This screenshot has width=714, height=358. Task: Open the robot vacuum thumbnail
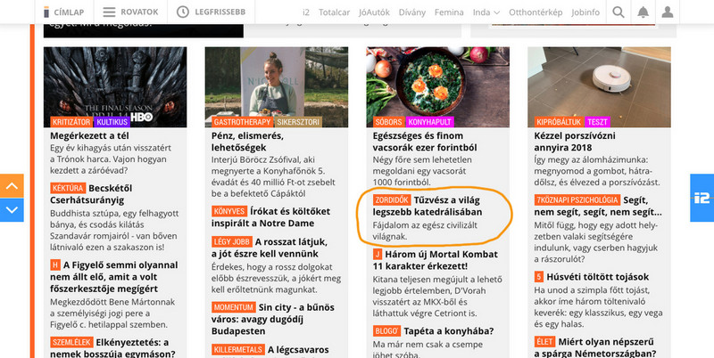[x=599, y=86]
